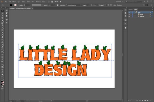Select the Artboard tool

pos(2,70)
